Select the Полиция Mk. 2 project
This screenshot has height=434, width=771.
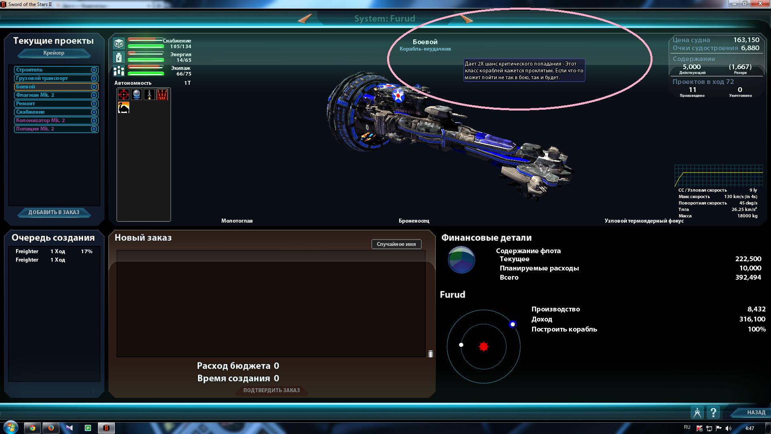coord(56,129)
